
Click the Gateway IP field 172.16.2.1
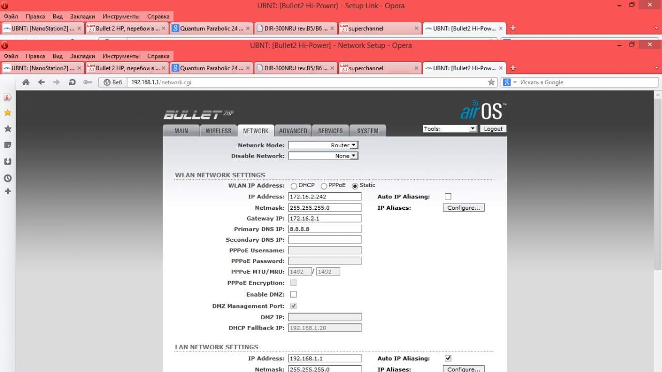(325, 219)
